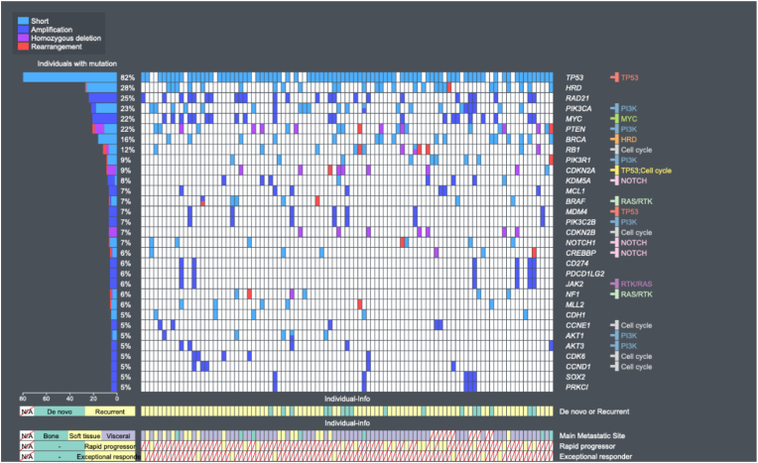Select the MCL1 gene label
The width and height of the screenshot is (758, 463).
pos(574,191)
